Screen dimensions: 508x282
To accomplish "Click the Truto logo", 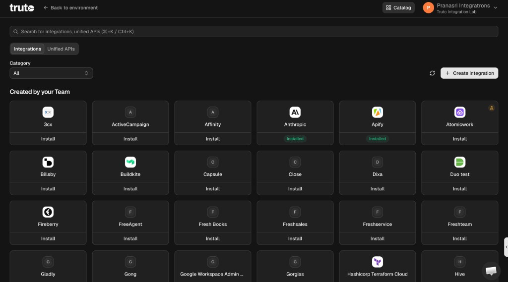I will (x=22, y=7).
